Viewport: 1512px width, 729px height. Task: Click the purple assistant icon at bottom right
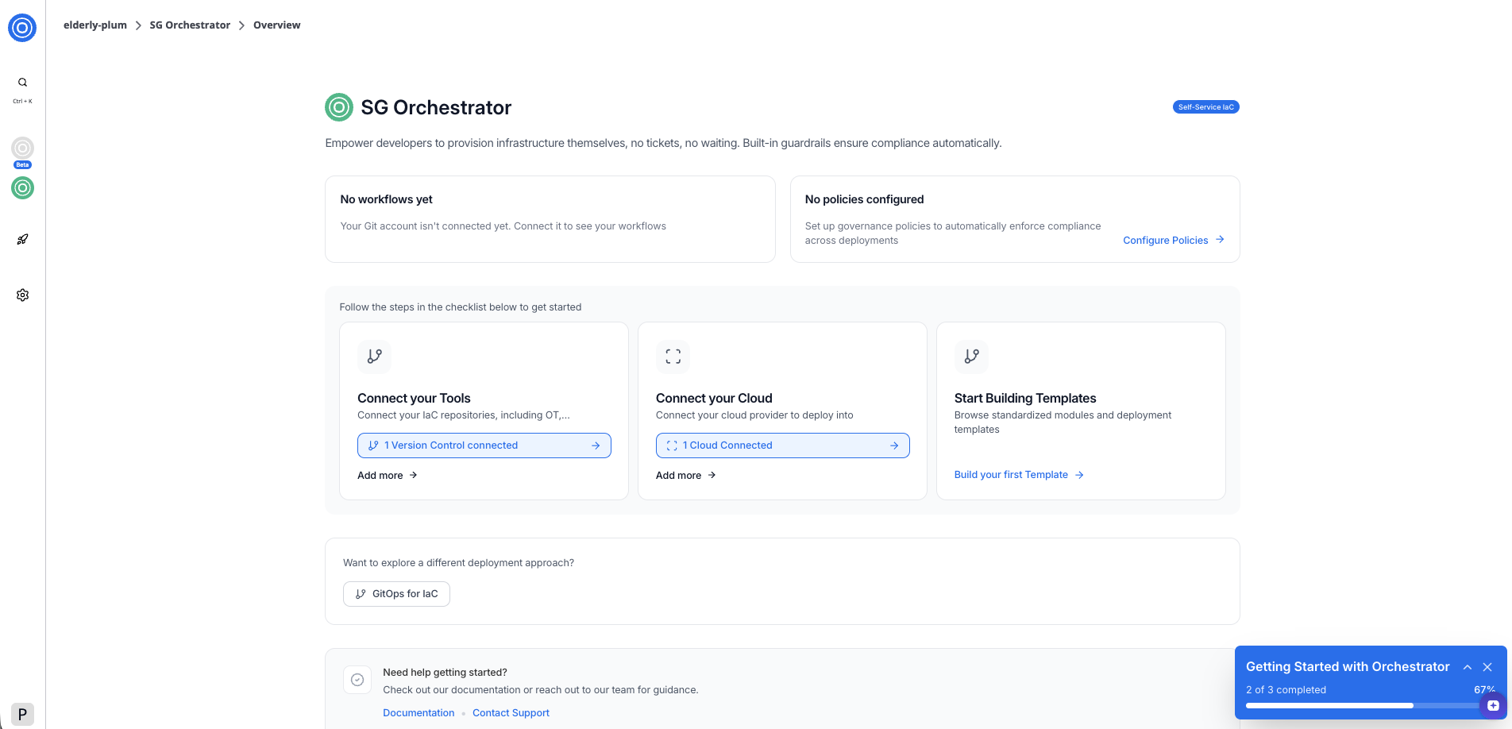click(x=1491, y=705)
